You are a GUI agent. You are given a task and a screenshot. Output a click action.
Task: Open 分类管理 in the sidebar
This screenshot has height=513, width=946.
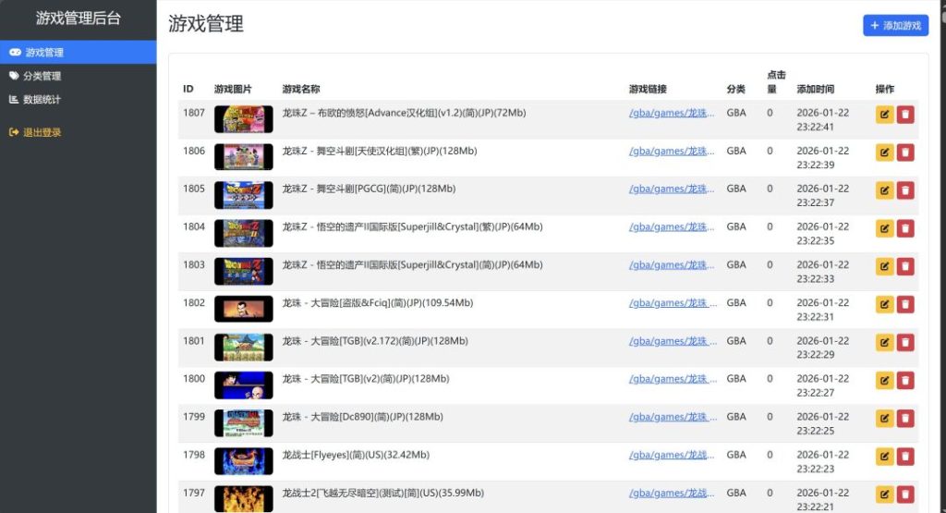tap(78, 76)
